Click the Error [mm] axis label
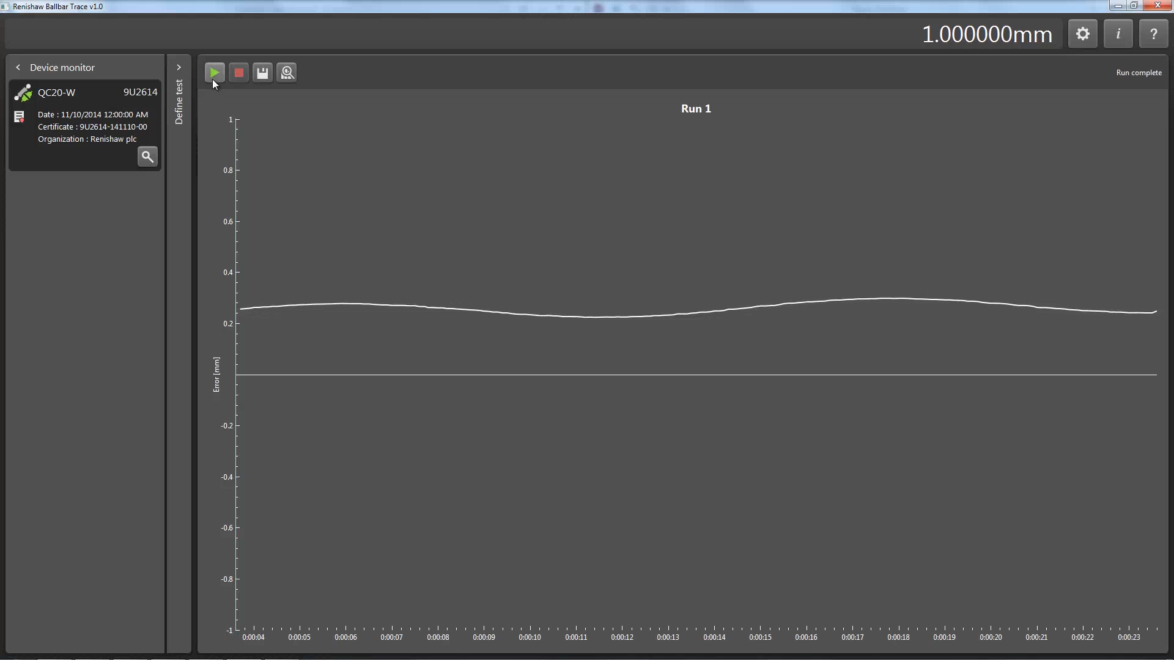1174x660 pixels. (x=216, y=375)
